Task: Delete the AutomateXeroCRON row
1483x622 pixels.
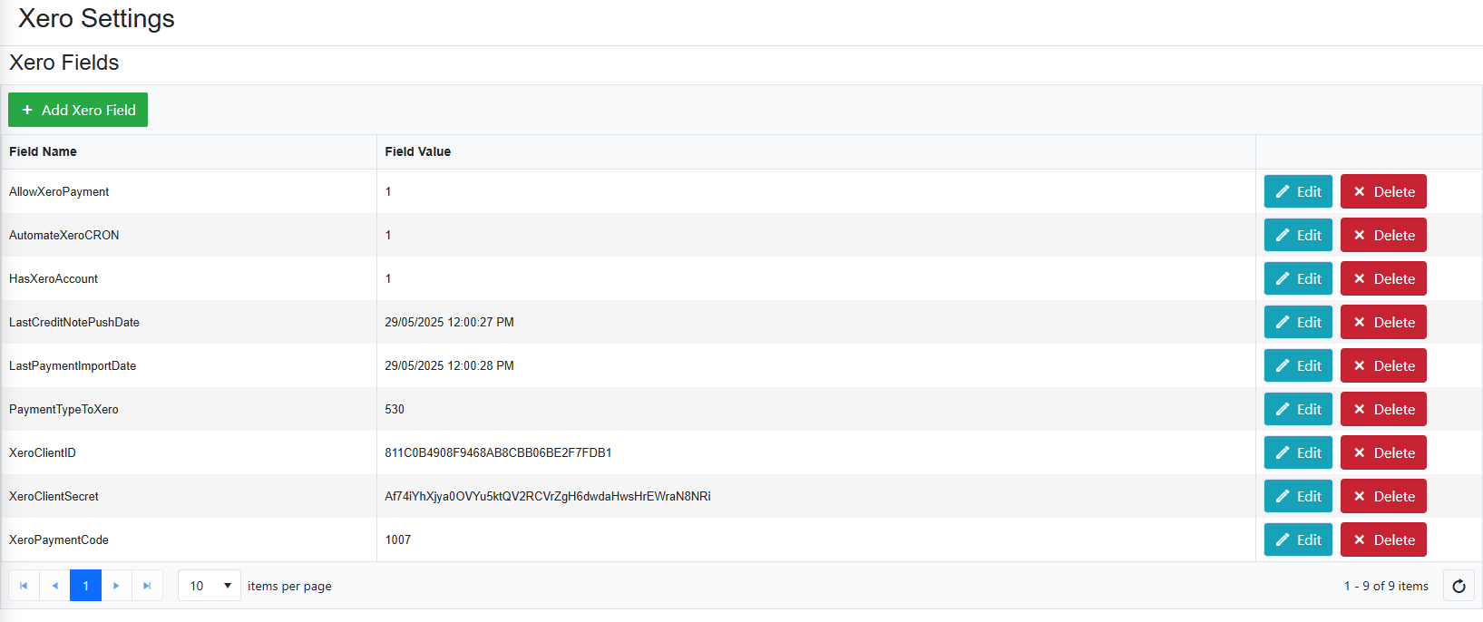Action: click(x=1383, y=235)
